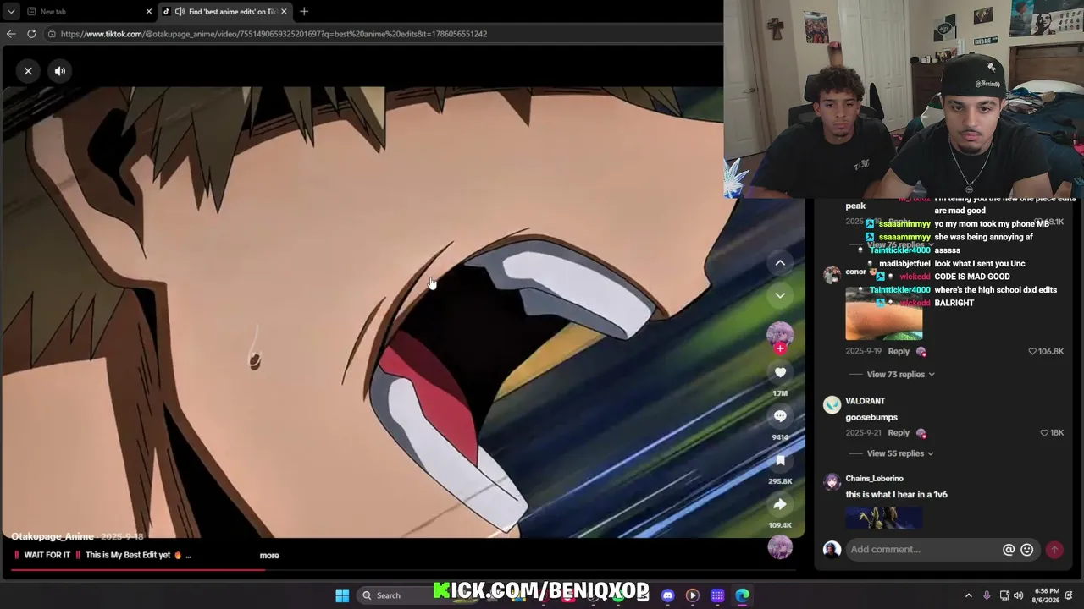The width and height of the screenshot is (1084, 609).
Task: Mute the TikTok video sound
Action: pos(60,71)
